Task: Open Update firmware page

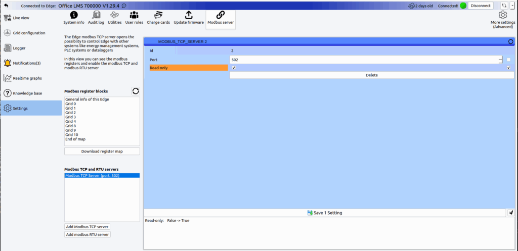Action: [189, 18]
